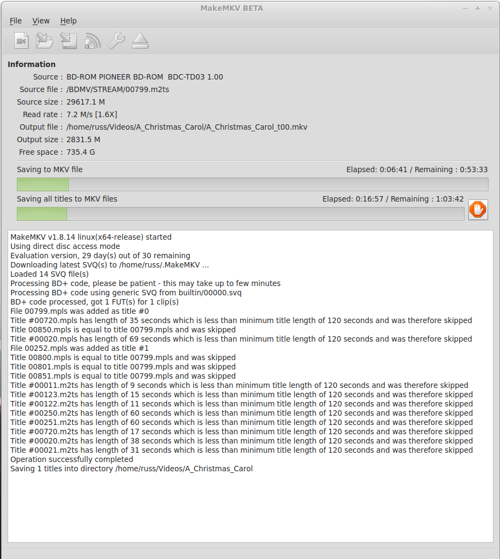This screenshot has width=500, height=559.
Task: Click the source BD-ROM PIONEER drive text
Action: 145,77
